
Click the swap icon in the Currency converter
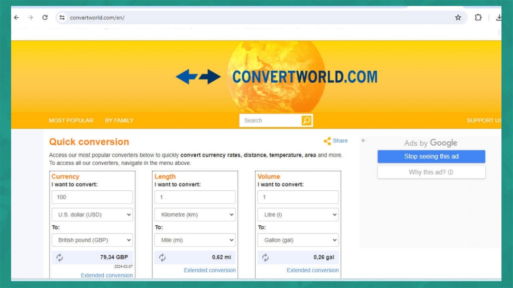(x=60, y=257)
